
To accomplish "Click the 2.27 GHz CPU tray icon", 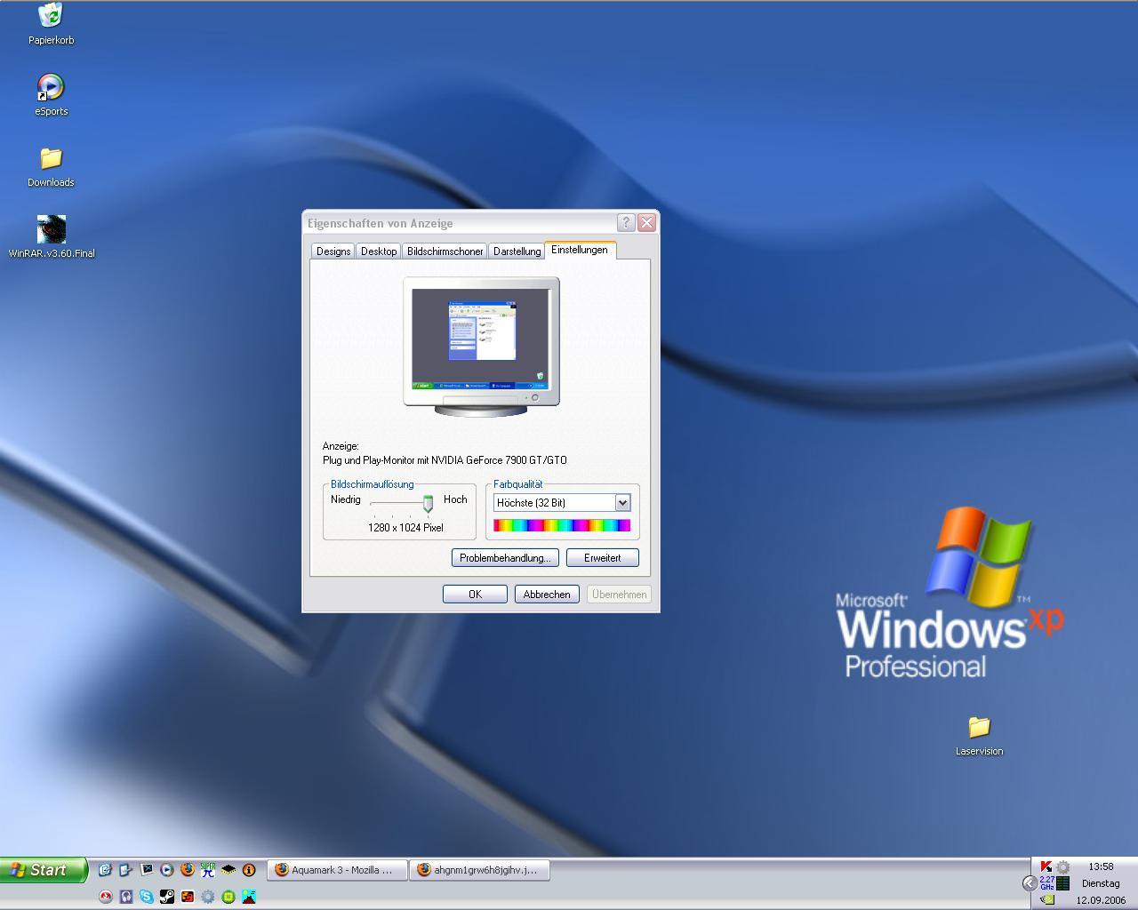I will coord(1047,883).
